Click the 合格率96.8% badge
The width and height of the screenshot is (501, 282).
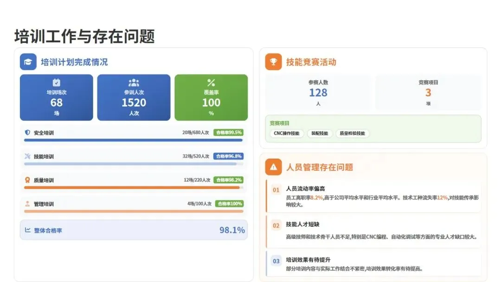[228, 156]
